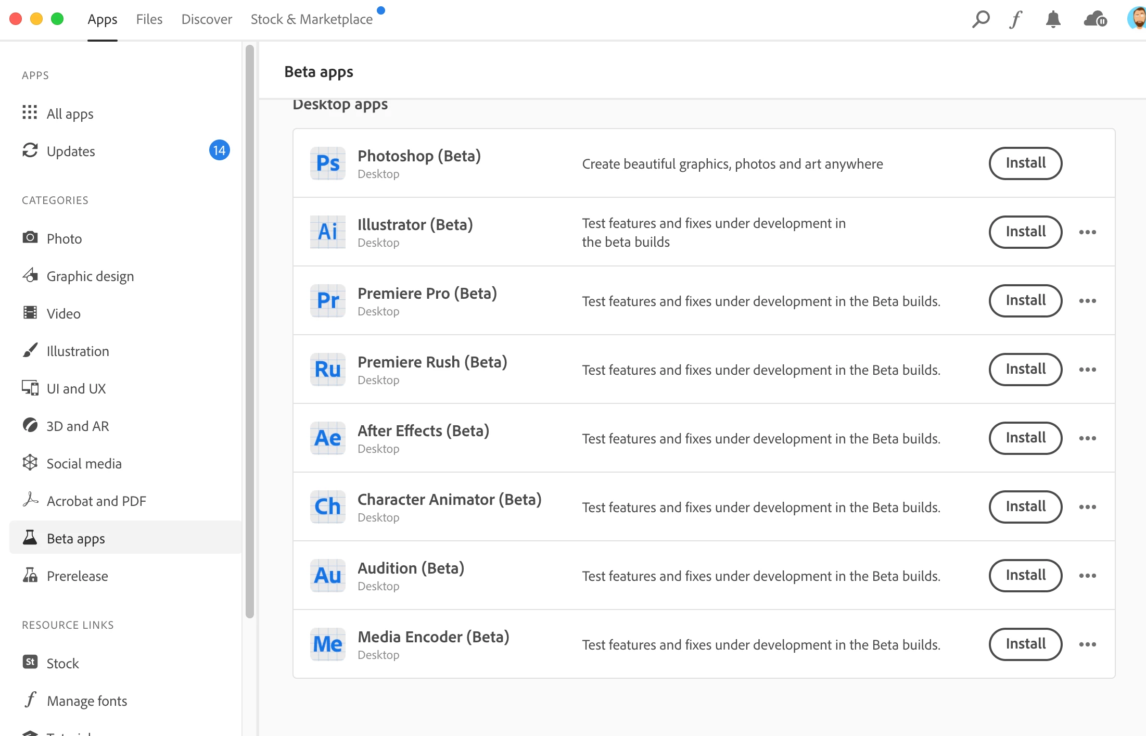Image resolution: width=1146 pixels, height=736 pixels.
Task: Click the Photoshop (Beta) Ps icon
Action: (x=328, y=163)
